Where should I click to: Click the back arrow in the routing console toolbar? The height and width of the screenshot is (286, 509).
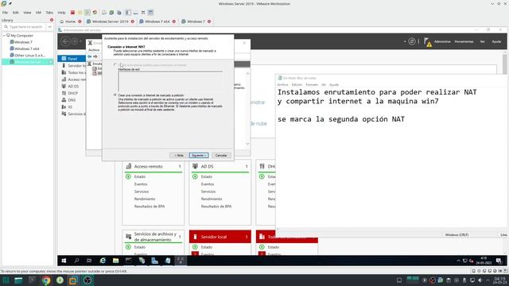click(x=90, y=56)
